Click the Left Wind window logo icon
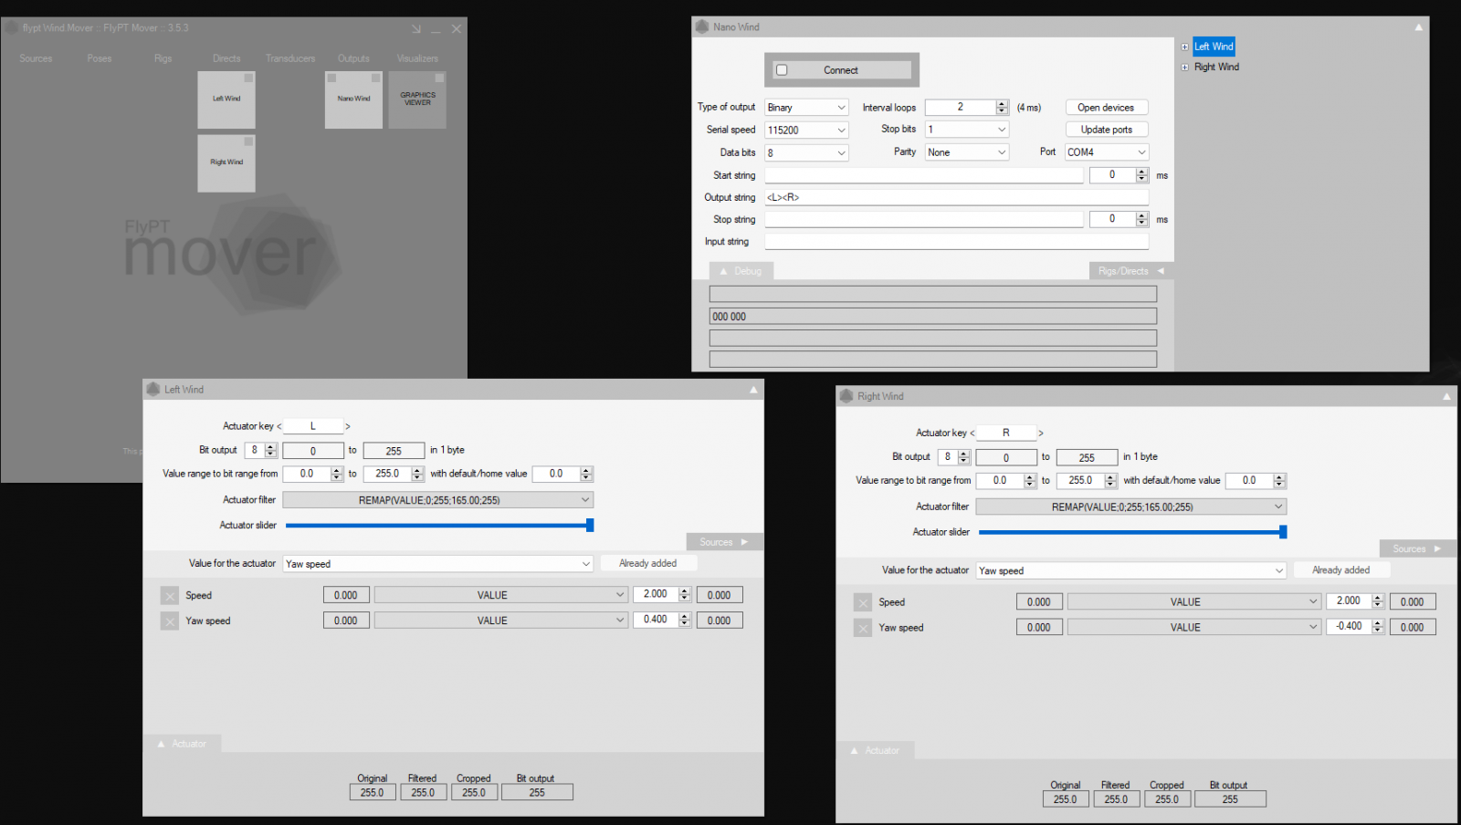Image resolution: width=1461 pixels, height=825 pixels. [x=152, y=390]
